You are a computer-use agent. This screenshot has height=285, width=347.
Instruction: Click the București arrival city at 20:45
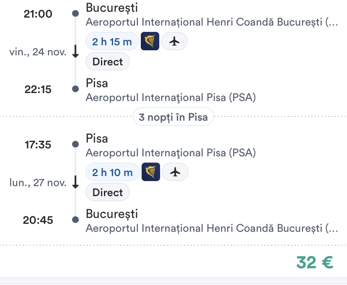click(x=111, y=214)
